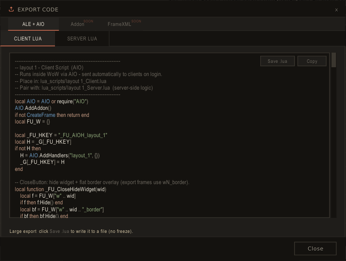Click line 'AIO.AddAddon()'
This screenshot has width=346, height=261.
33,108
